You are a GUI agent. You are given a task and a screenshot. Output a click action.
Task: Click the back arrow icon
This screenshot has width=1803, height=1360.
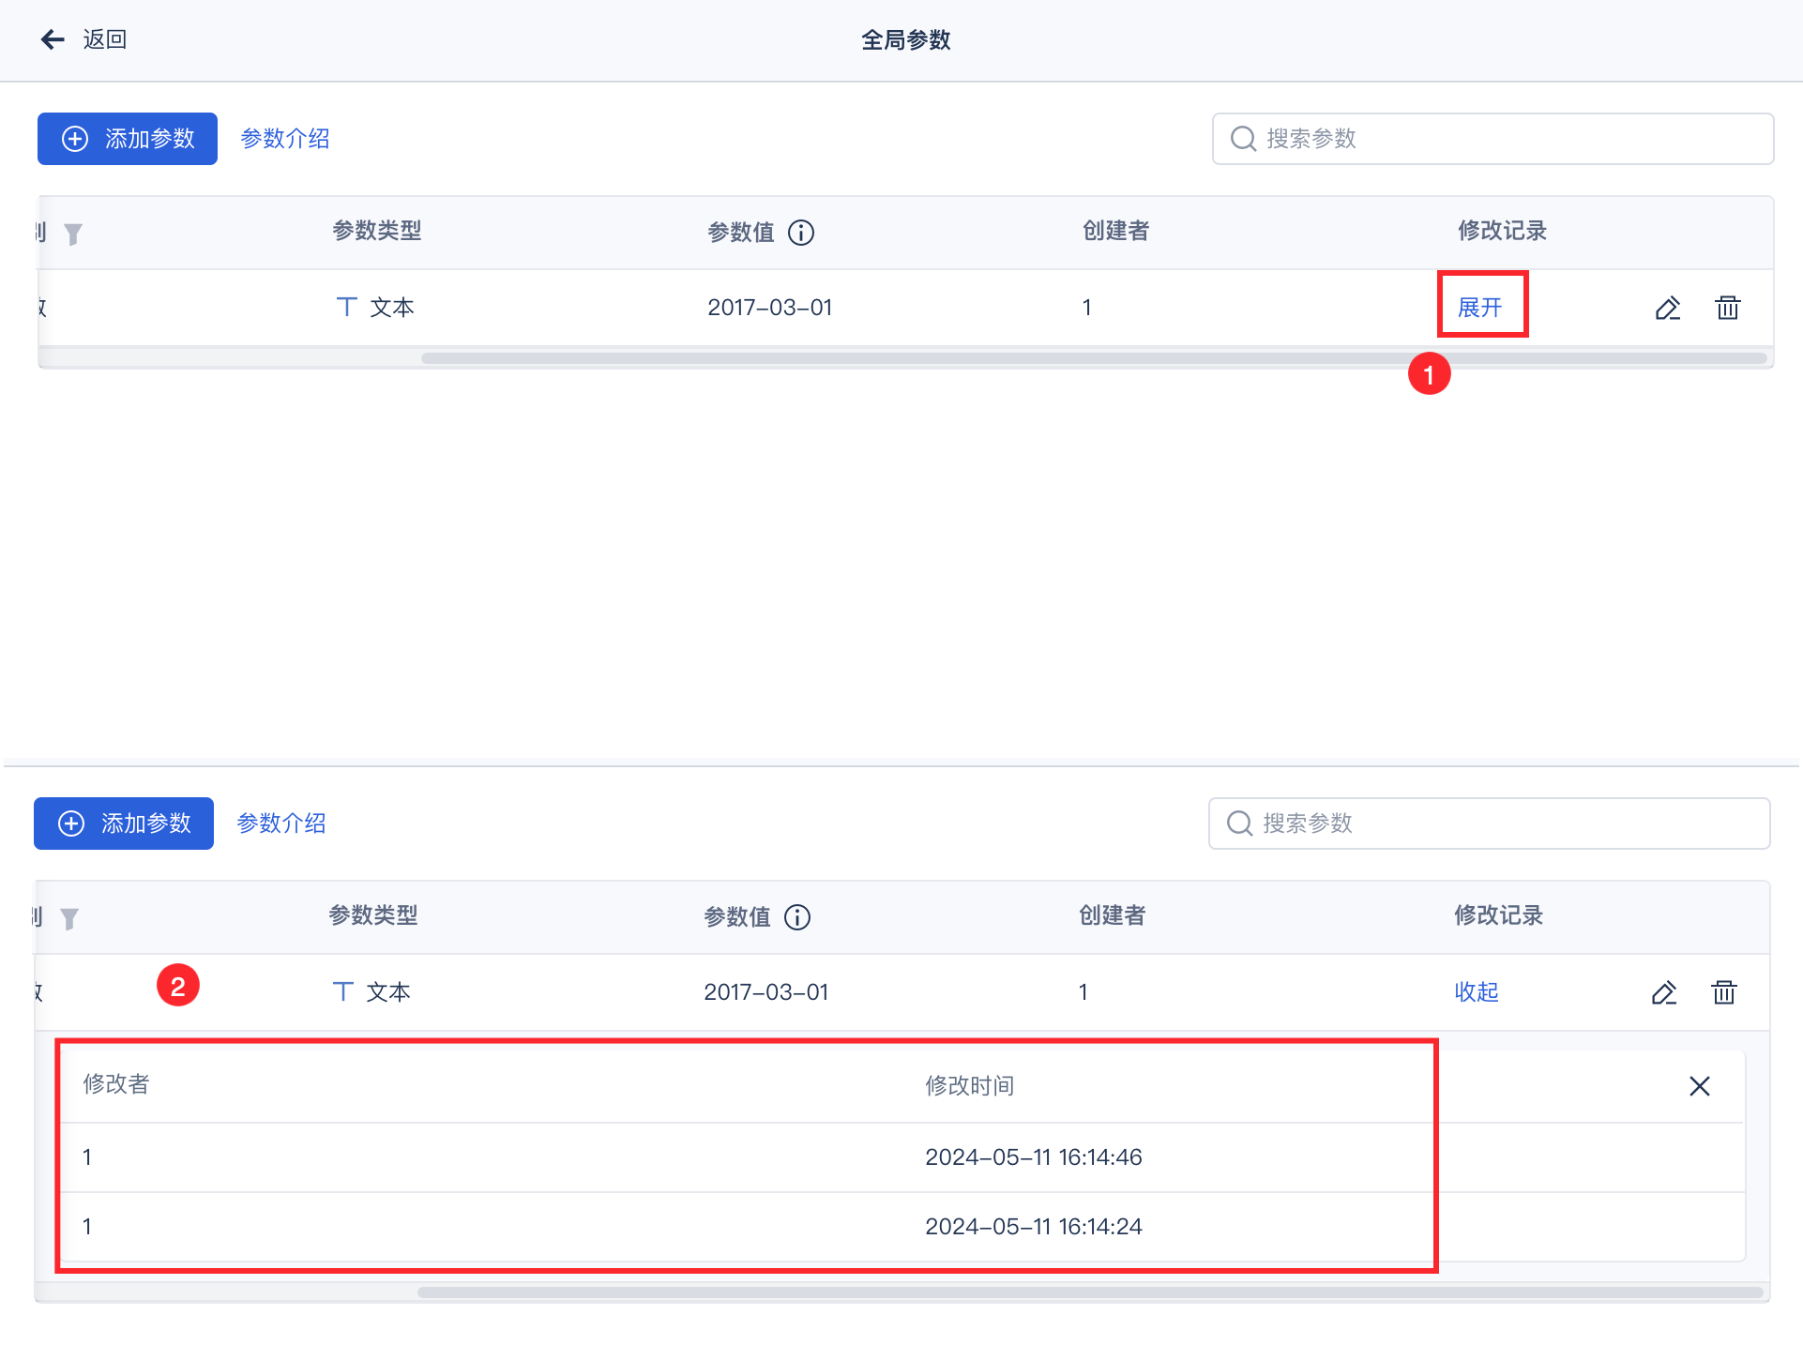(53, 39)
